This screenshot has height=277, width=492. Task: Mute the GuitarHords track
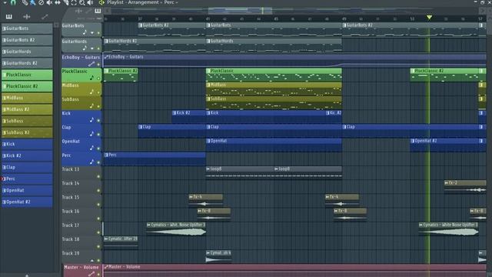[98, 48]
